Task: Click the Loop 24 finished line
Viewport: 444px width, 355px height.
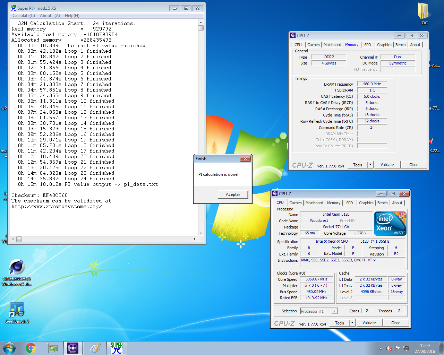Action: 66,179
